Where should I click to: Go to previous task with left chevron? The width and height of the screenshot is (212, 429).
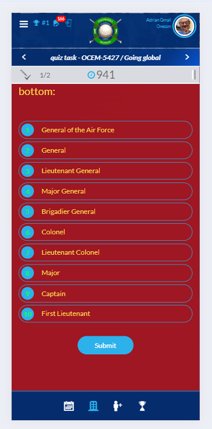[24, 57]
